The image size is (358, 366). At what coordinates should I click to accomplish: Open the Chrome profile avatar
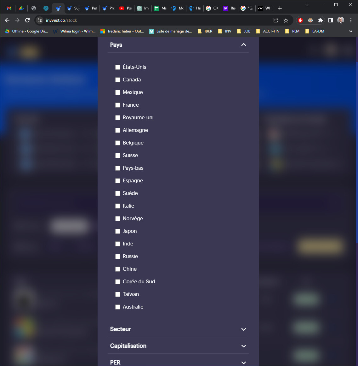pos(341,20)
